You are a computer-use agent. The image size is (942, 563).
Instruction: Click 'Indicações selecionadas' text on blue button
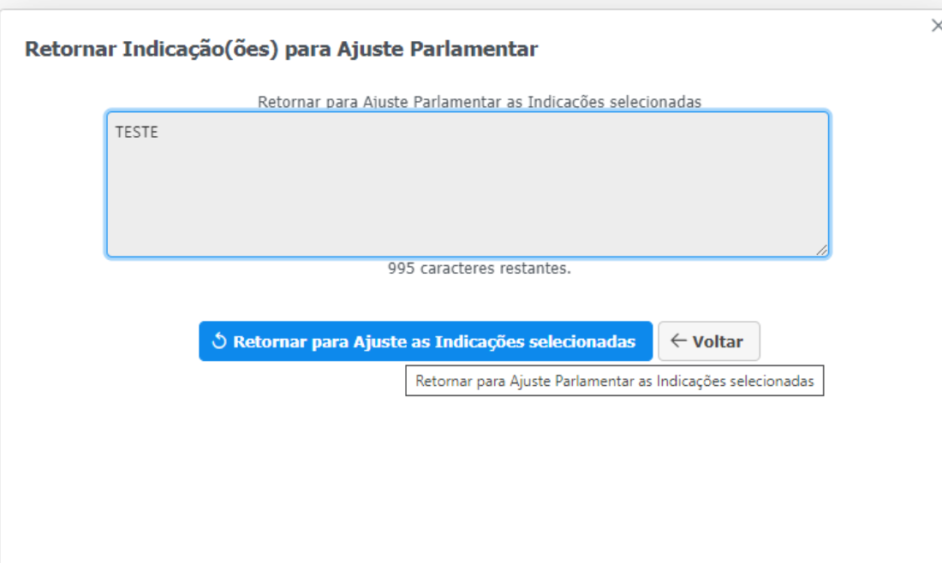point(535,341)
